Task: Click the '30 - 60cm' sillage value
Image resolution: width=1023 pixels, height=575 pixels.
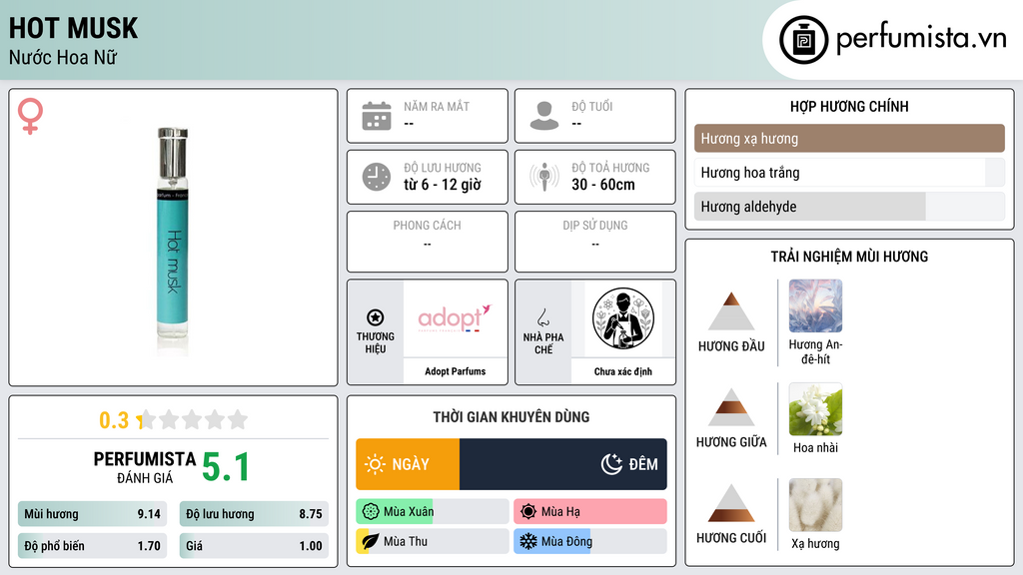Action: 603,185
